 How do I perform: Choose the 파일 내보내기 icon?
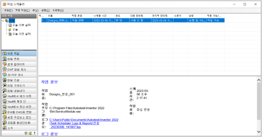pos(4,91)
